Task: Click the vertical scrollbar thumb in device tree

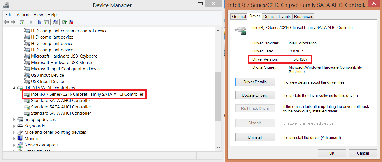Action: [218, 97]
